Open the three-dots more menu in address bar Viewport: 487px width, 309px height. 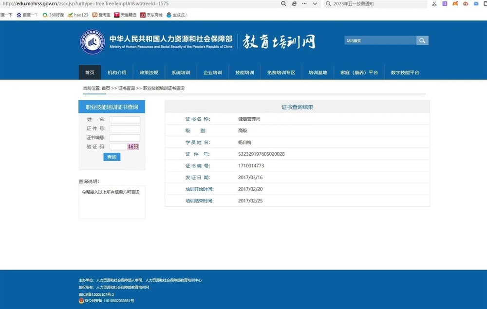click(304, 4)
